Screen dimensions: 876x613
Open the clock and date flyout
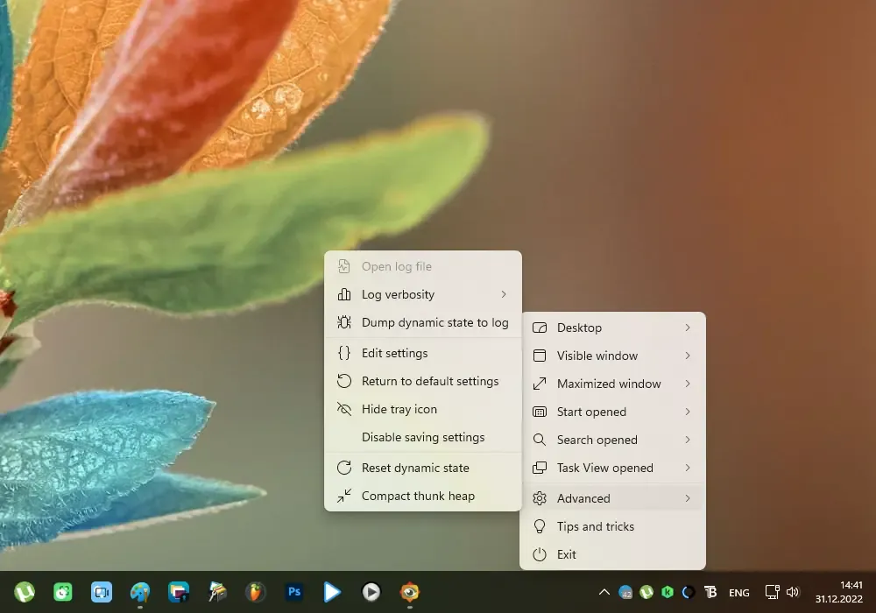pos(838,592)
